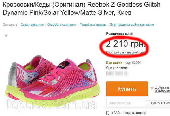View Подобные товары section
Image resolution: width=170 pixels, height=116 pixels.
[x=93, y=25]
